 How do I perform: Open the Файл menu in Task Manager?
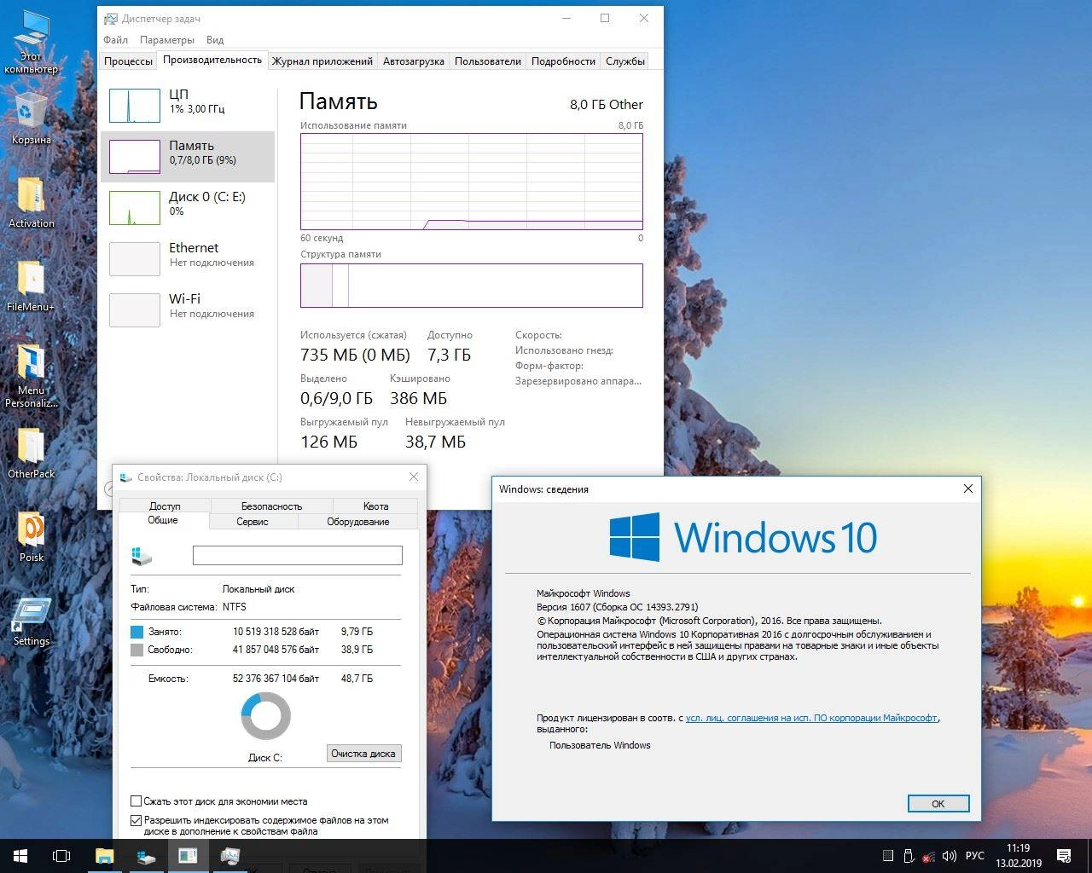[115, 40]
